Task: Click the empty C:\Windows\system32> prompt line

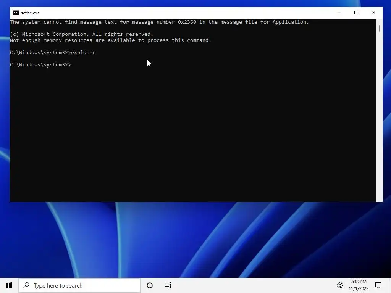Action: point(40,65)
